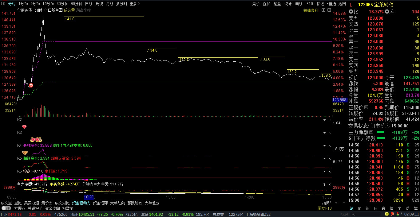Open K4 panel dropdown arrow

click(324, 146)
